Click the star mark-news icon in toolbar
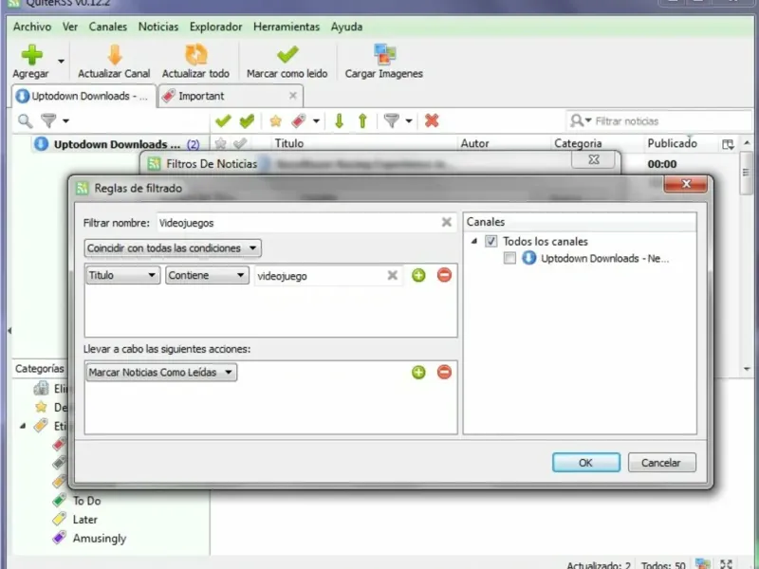The width and height of the screenshot is (759, 569). click(275, 120)
